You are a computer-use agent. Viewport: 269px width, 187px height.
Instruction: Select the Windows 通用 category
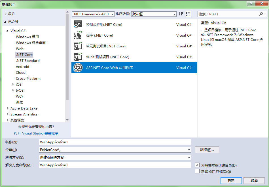(27, 37)
